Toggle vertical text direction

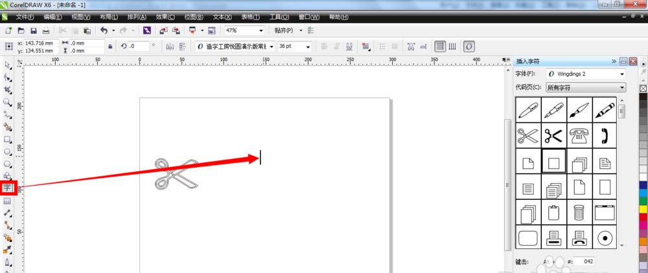[452, 47]
